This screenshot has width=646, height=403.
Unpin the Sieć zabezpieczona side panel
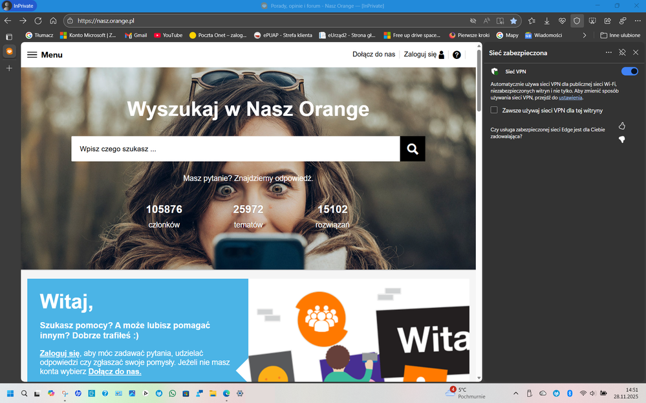[622, 52]
